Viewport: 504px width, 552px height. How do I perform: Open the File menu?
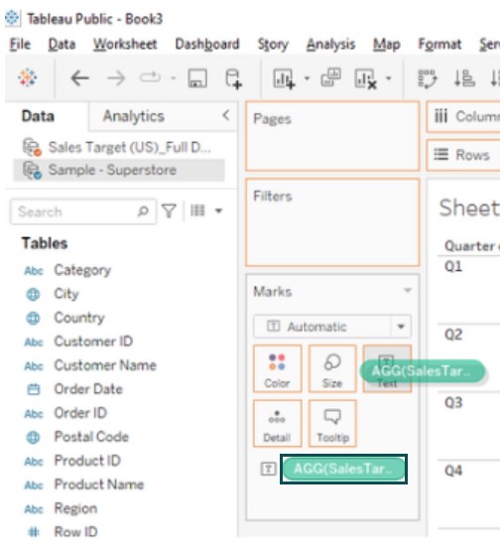pos(20,45)
